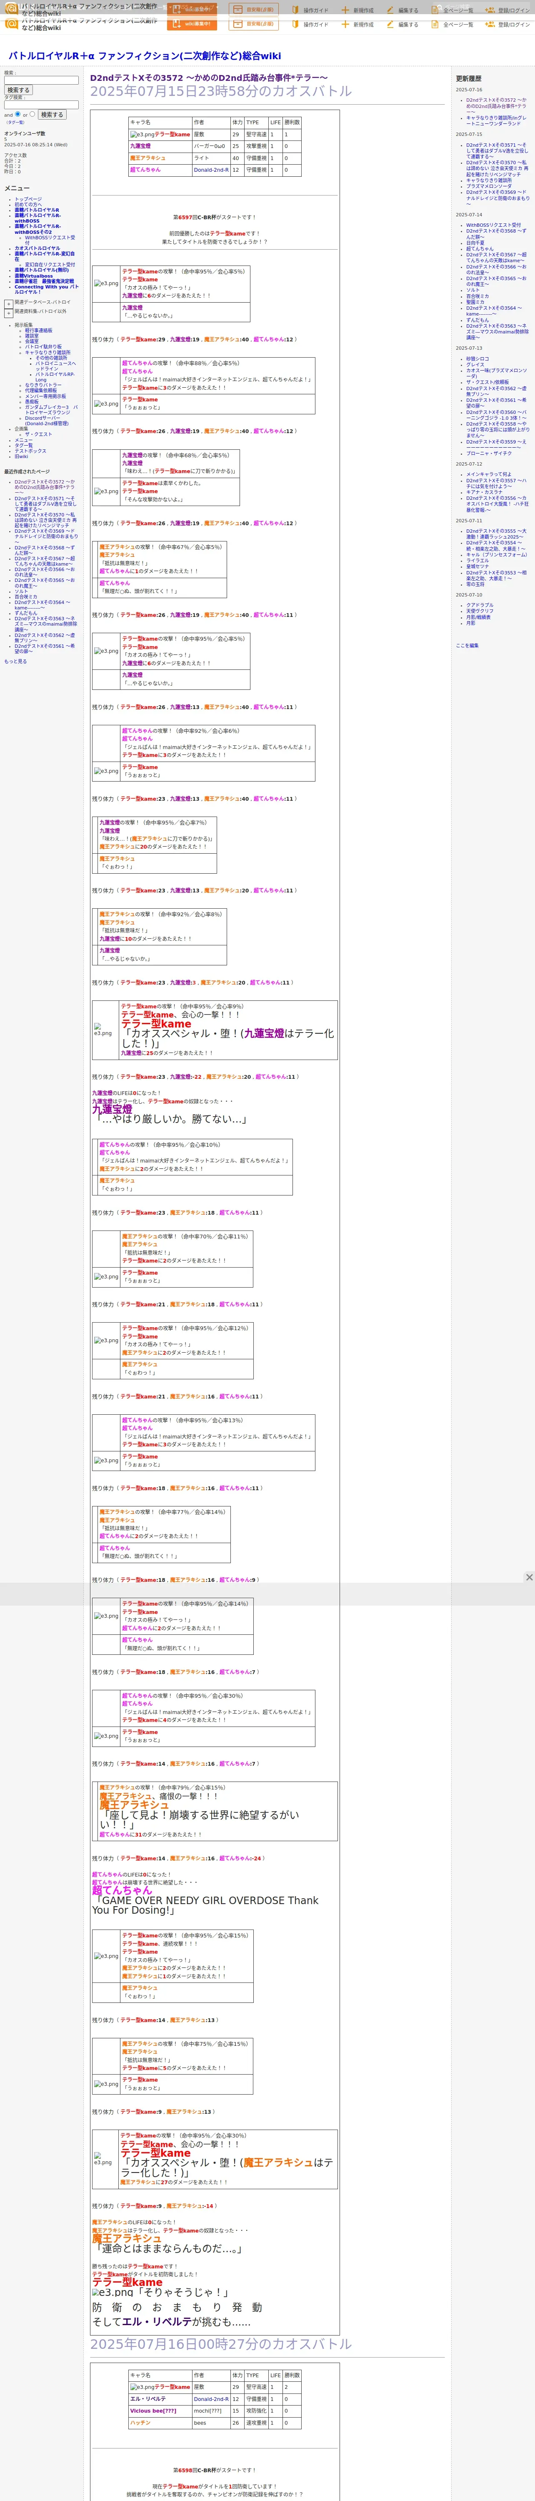The image size is (535, 2501).
Task: Open 日向千夏 in update history
Action: (x=475, y=243)
